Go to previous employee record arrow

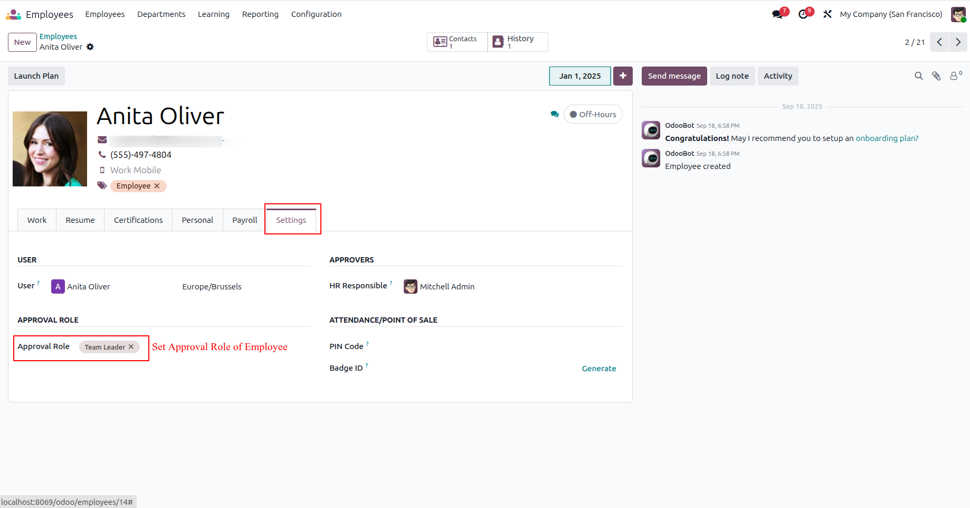(x=939, y=42)
